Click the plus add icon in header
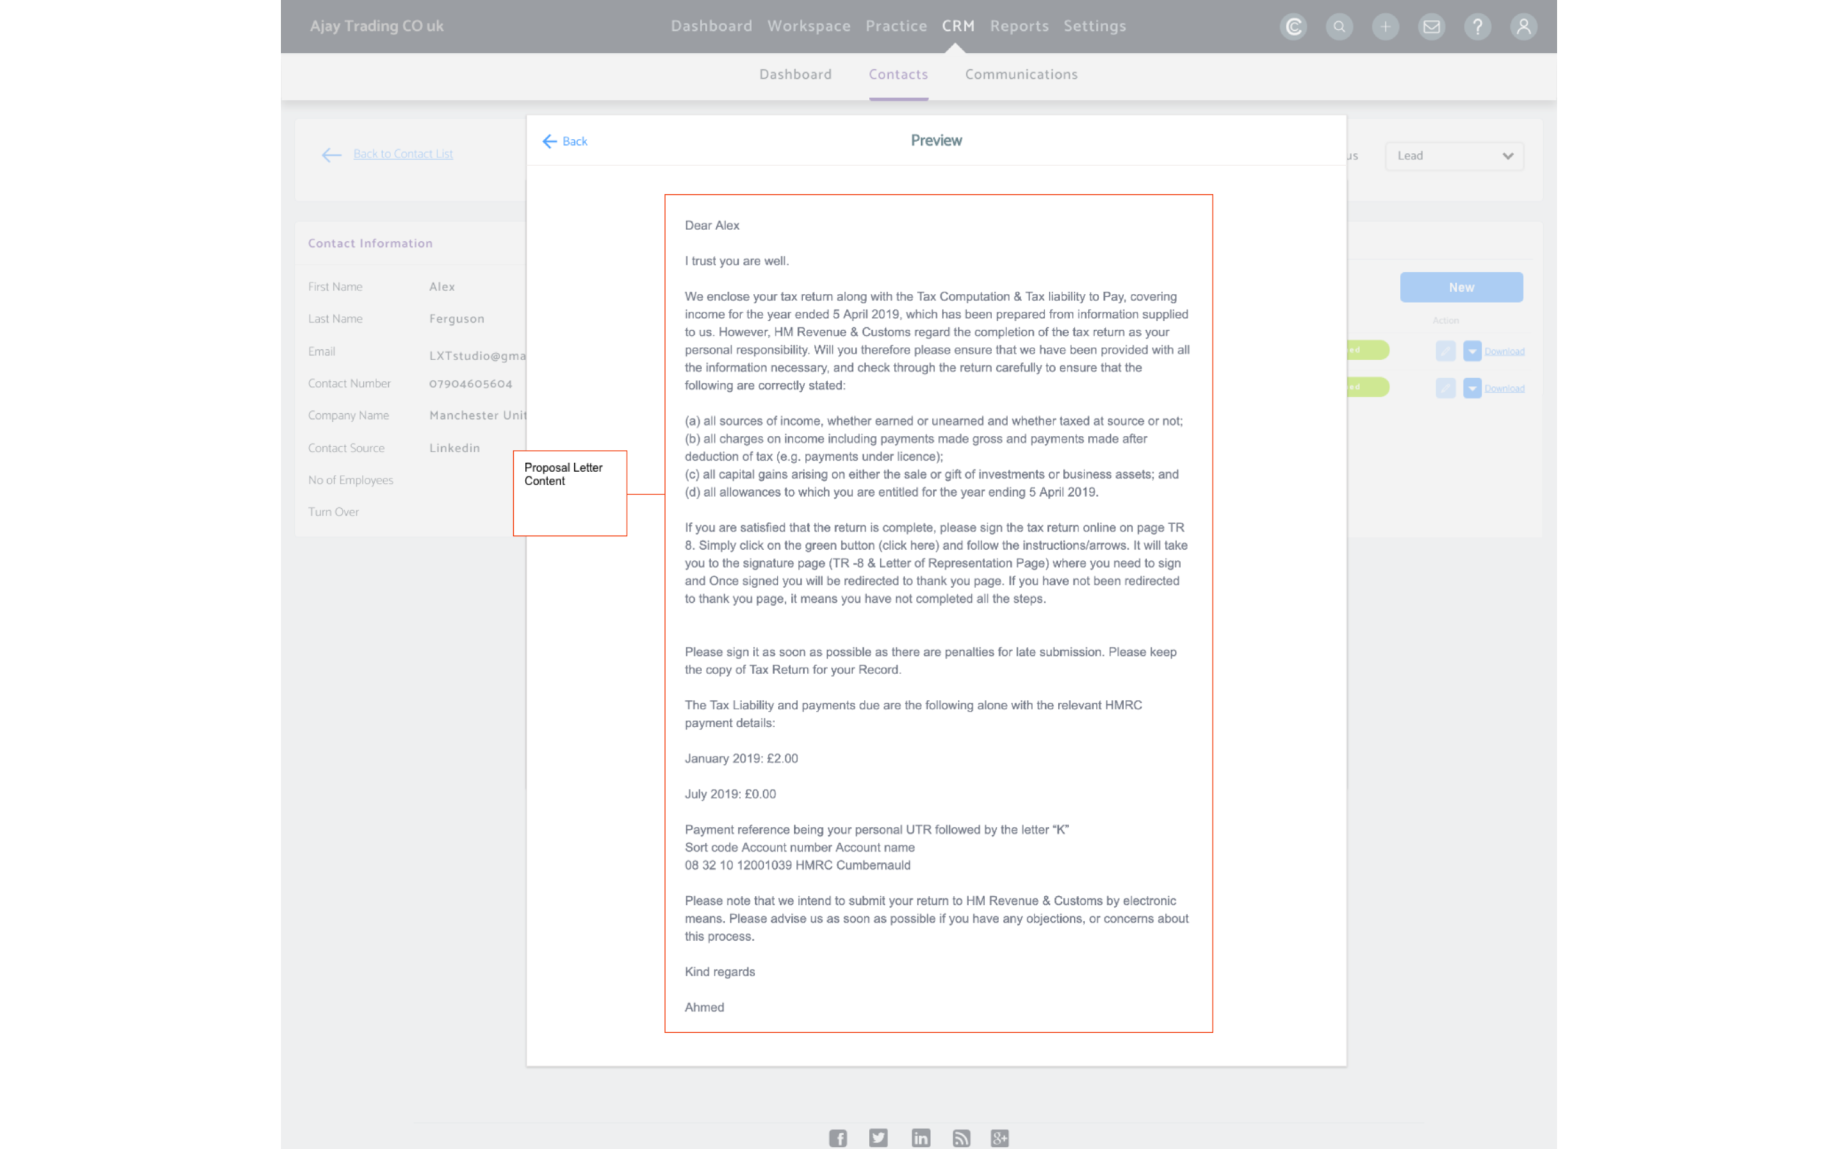 click(x=1385, y=27)
